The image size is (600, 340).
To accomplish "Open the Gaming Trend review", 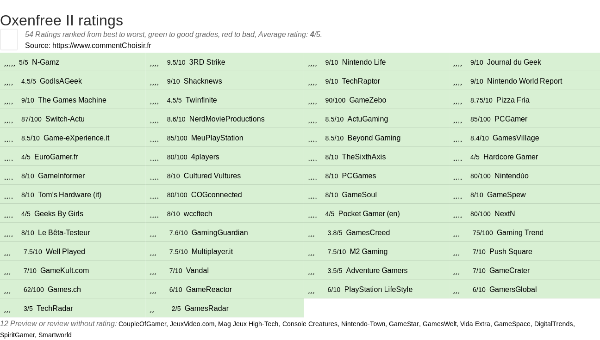I will [x=520, y=232].
